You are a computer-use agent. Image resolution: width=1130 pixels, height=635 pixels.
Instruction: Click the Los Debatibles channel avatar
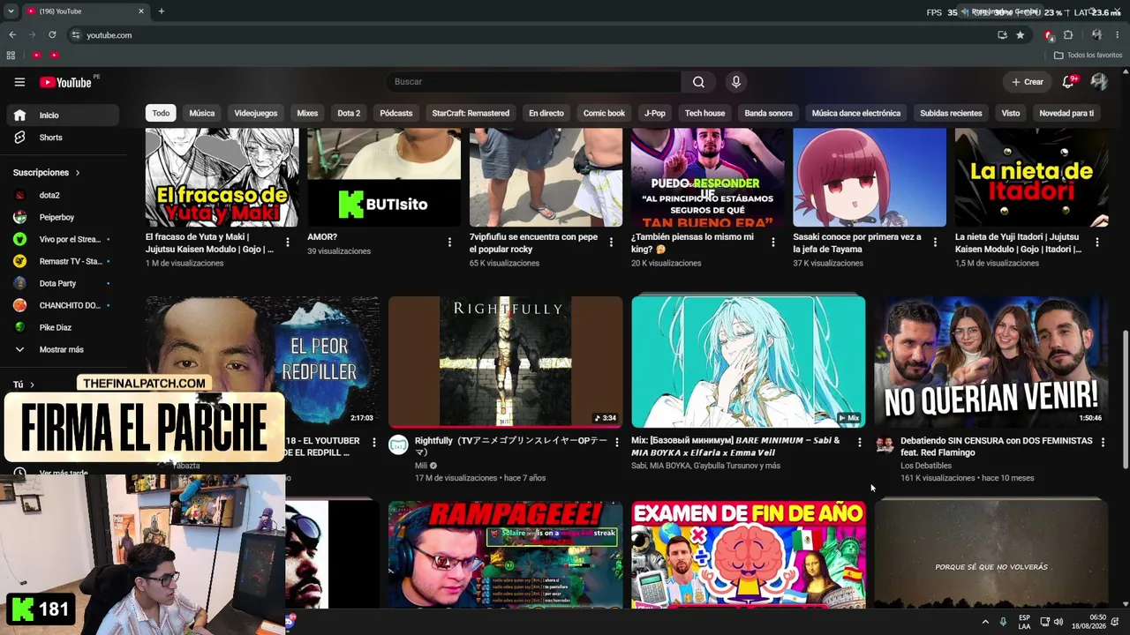[x=885, y=444]
